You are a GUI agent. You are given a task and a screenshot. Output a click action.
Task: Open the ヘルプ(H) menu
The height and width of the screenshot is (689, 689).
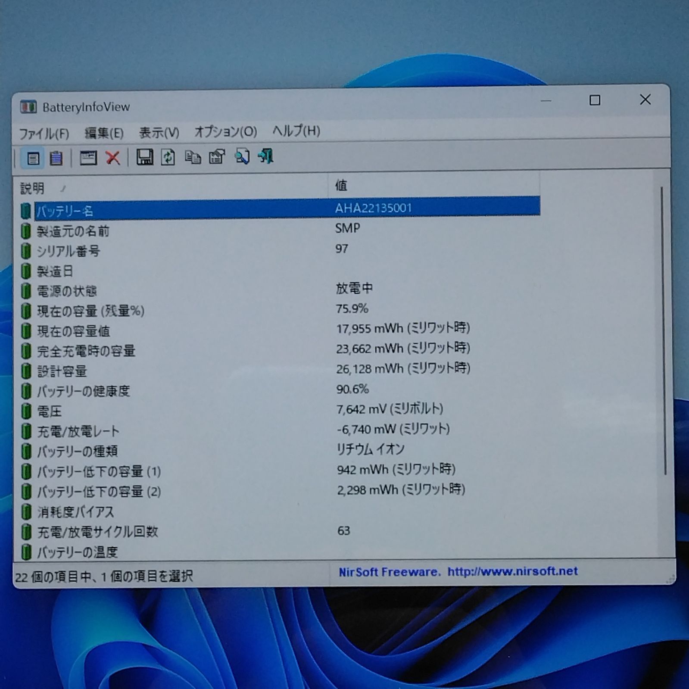tap(296, 131)
